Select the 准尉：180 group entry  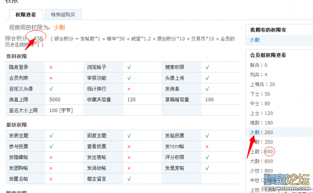(261, 123)
